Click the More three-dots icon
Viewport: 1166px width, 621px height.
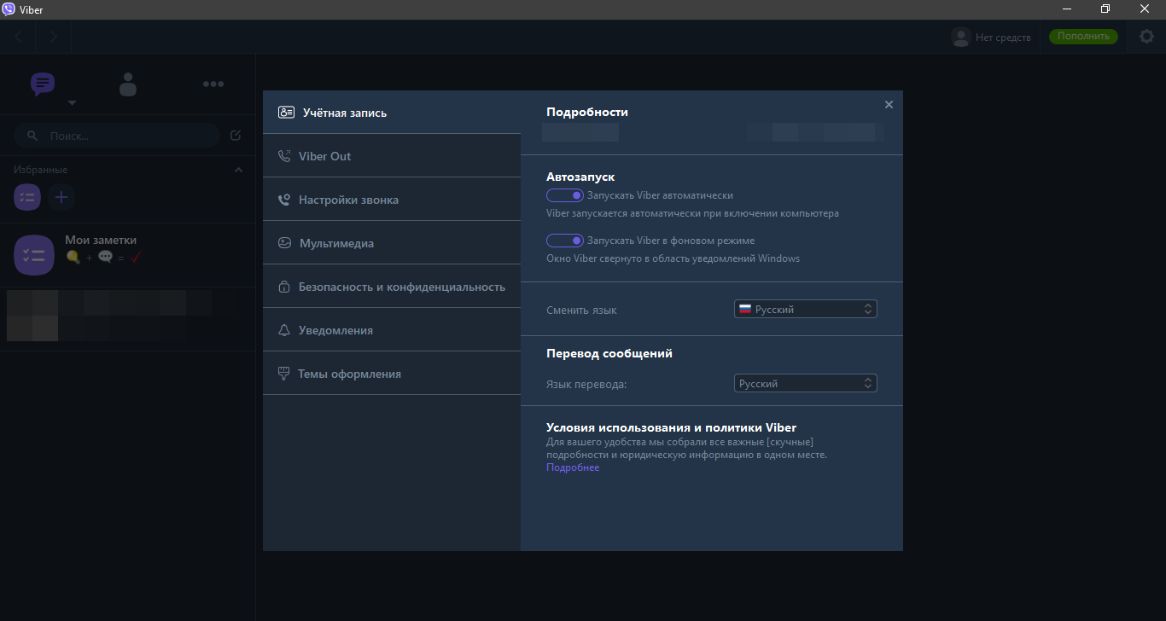pos(213,84)
